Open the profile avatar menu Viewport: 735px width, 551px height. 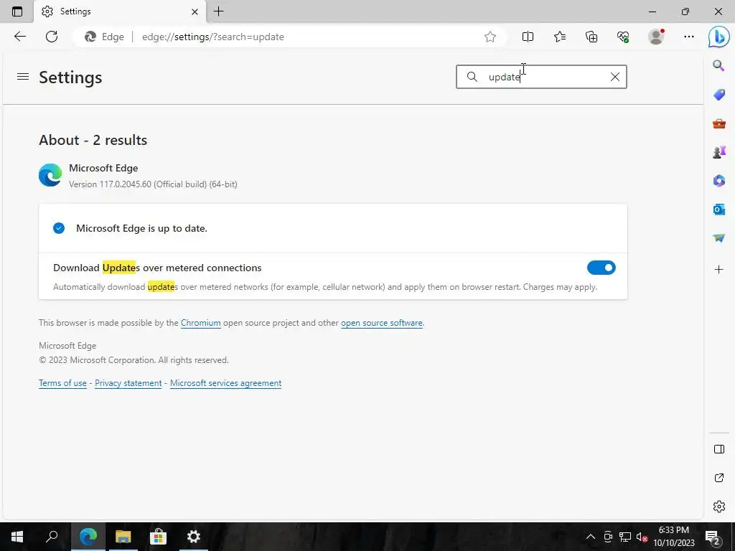tap(656, 37)
